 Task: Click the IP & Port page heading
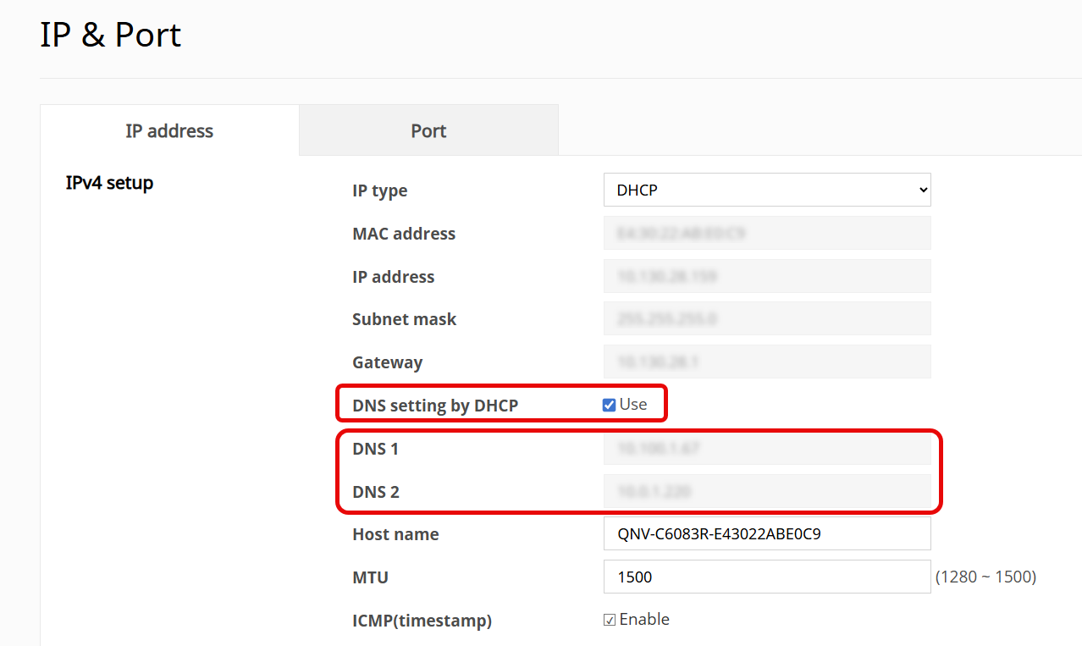pos(110,35)
